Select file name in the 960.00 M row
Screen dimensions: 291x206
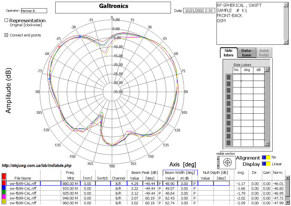click(23, 203)
